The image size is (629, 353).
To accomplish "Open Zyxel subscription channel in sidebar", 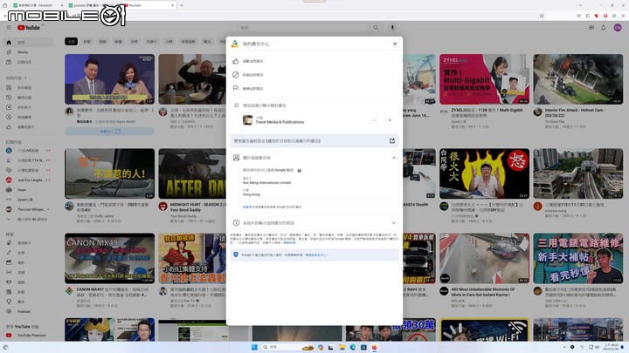I will [x=28, y=200].
